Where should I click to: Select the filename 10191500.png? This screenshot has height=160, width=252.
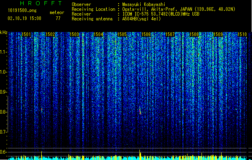click(22, 11)
